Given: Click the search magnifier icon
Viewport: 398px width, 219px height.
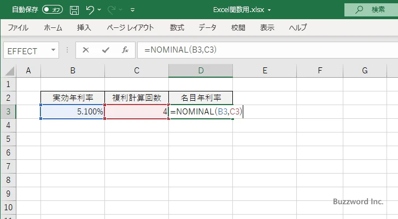Looking at the screenshot, I should coord(359,10).
